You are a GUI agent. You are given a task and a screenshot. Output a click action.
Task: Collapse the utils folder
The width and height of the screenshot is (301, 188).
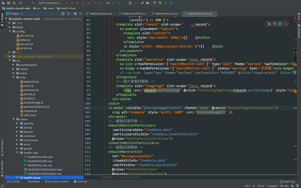(x=14, y=77)
